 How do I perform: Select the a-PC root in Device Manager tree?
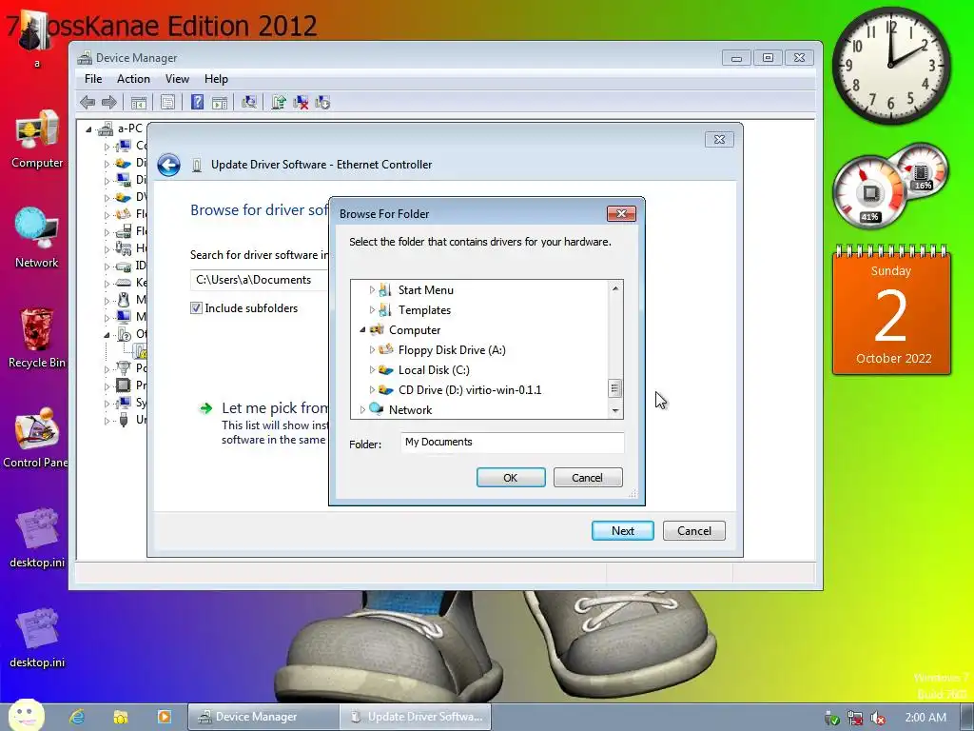129,128
